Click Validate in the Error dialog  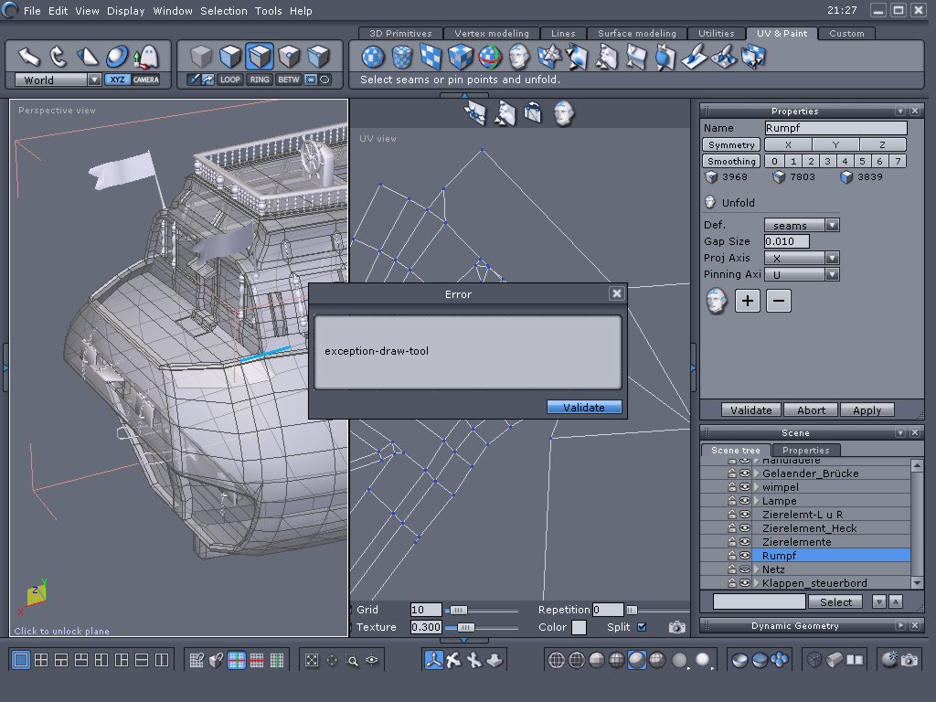(x=584, y=408)
